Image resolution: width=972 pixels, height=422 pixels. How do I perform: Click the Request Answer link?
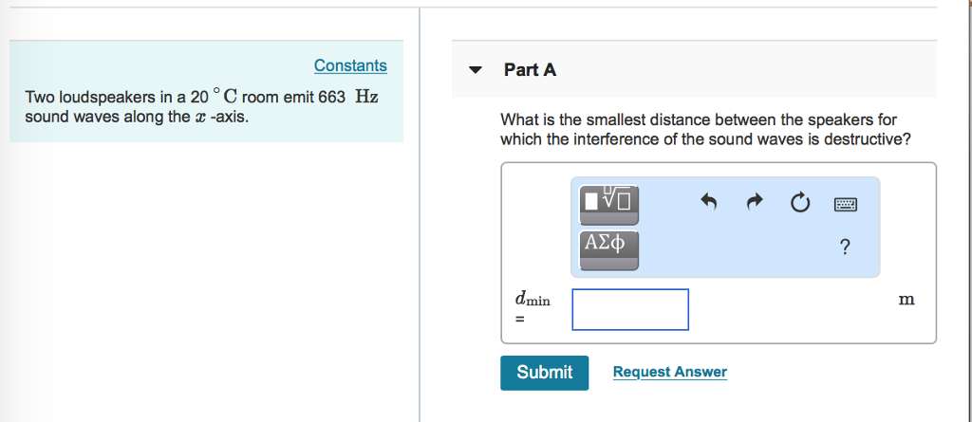[x=669, y=372]
